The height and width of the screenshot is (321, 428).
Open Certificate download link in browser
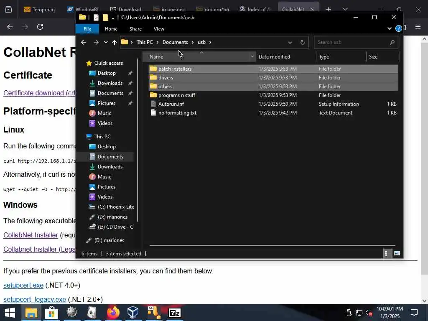pos(39,93)
